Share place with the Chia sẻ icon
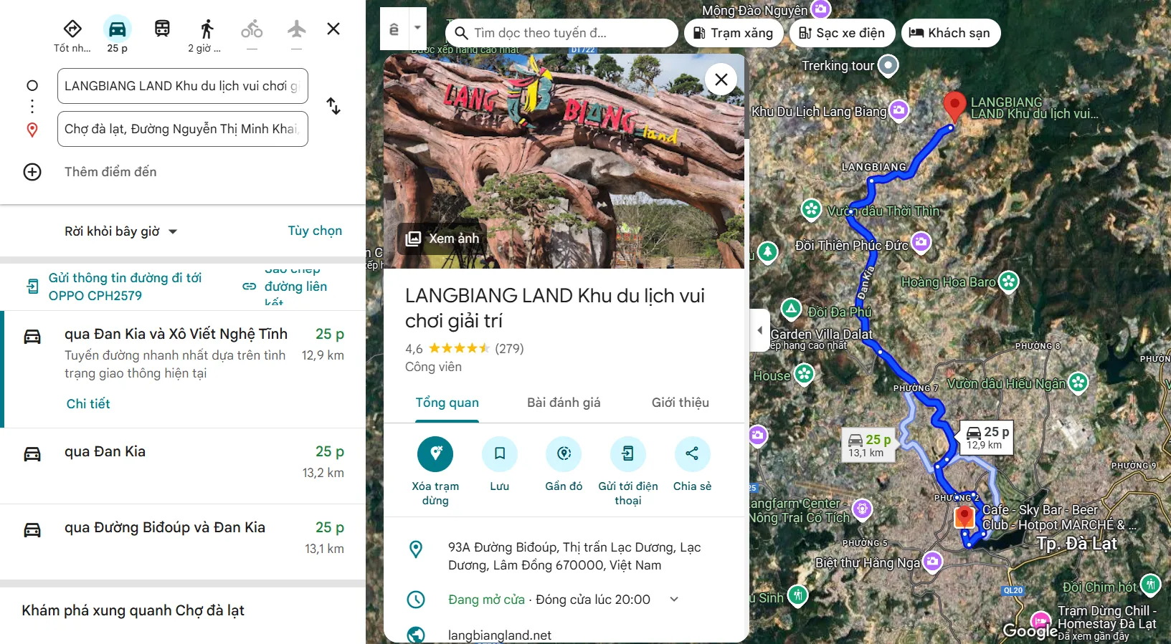 [692, 453]
